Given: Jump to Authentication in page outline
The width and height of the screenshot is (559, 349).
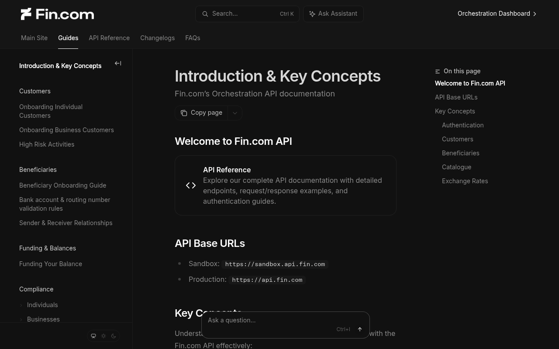Looking at the screenshot, I should point(462,125).
